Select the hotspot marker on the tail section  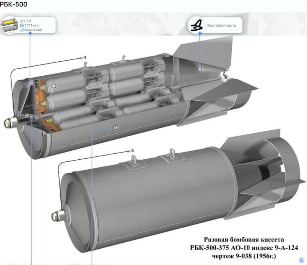click(x=200, y=69)
